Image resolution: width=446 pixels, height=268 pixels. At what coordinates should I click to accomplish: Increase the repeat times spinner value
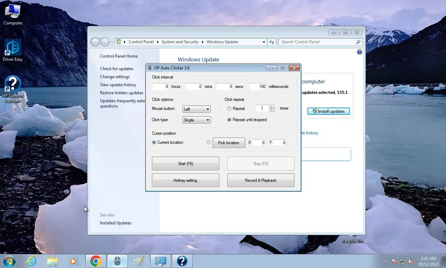click(x=272, y=107)
